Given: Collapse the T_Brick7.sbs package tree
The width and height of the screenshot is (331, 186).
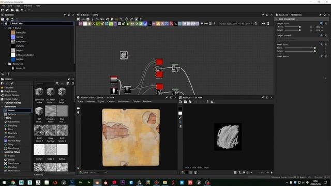Looking at the screenshot, I should pyautogui.click(x=2, y=24).
